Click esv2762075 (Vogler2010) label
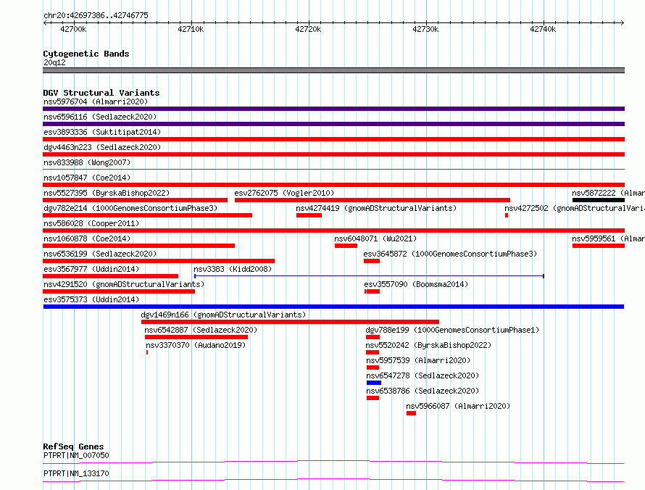 284,193
